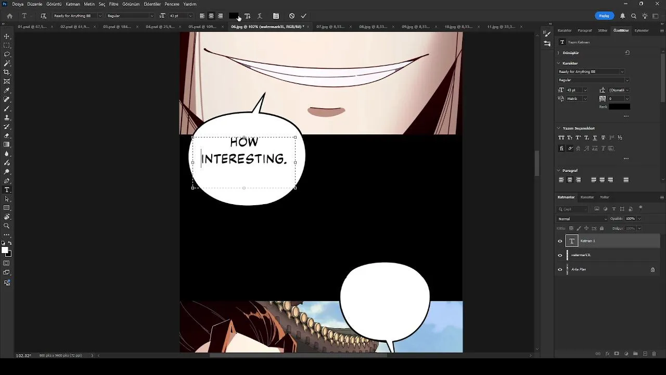Image resolution: width=666 pixels, height=375 pixels.
Task: Center align text in options bar
Action: tap(211, 16)
